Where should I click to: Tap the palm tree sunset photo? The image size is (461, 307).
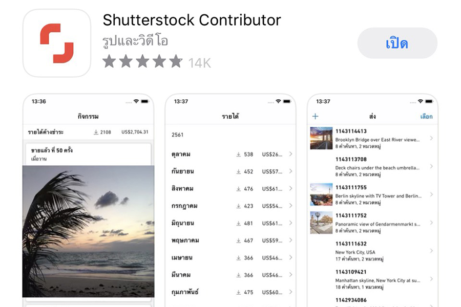pos(88,231)
